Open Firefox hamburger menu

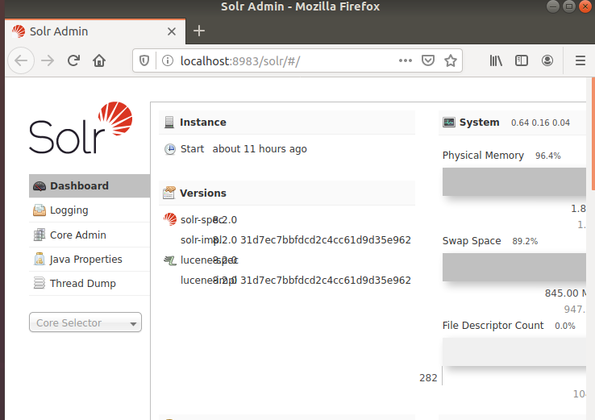[580, 60]
